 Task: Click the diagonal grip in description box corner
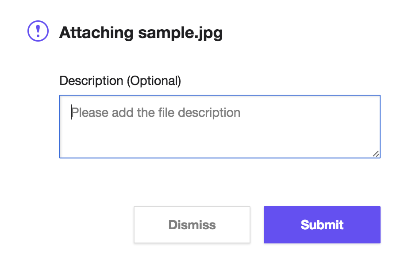pos(376,154)
